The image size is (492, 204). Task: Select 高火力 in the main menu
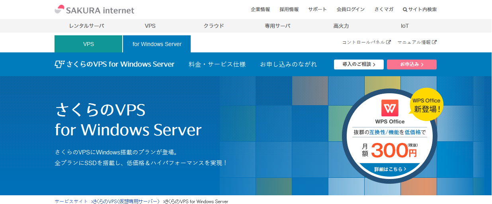pos(341,26)
